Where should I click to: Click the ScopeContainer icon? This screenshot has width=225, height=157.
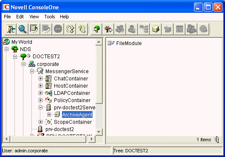pyautogui.click(x=49, y=122)
